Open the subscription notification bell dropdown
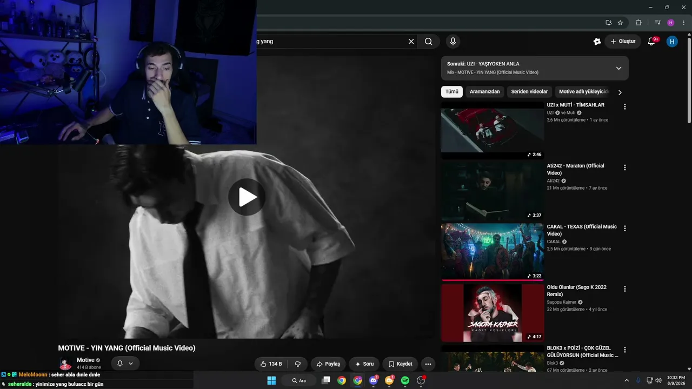Viewport: 692px width, 389px height. pyautogui.click(x=125, y=364)
